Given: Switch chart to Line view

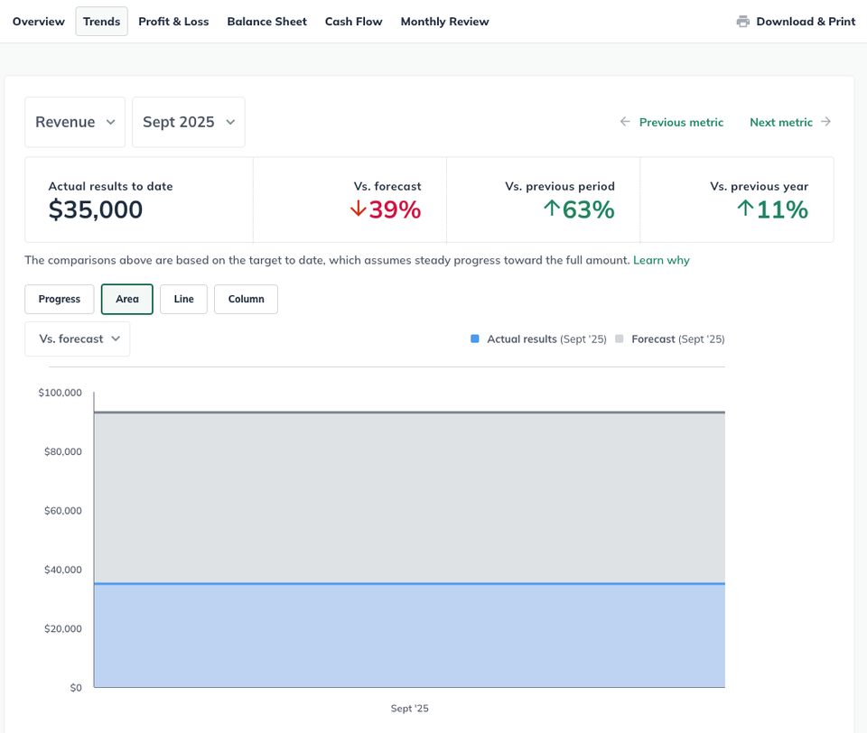Looking at the screenshot, I should pyautogui.click(x=183, y=299).
